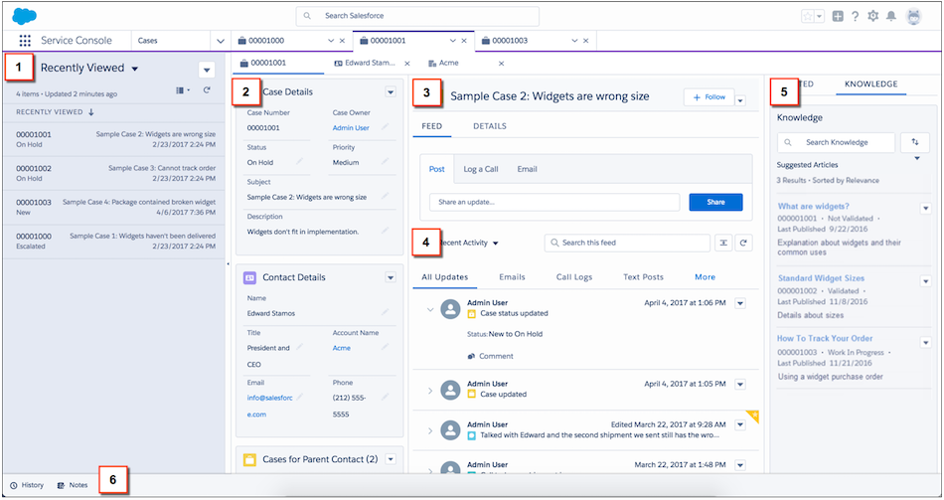944x500 pixels.
Task: Open the App Launcher grid icon
Action: tap(25, 41)
